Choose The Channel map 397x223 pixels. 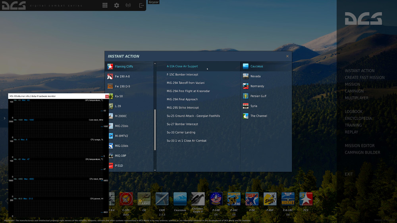click(266, 116)
